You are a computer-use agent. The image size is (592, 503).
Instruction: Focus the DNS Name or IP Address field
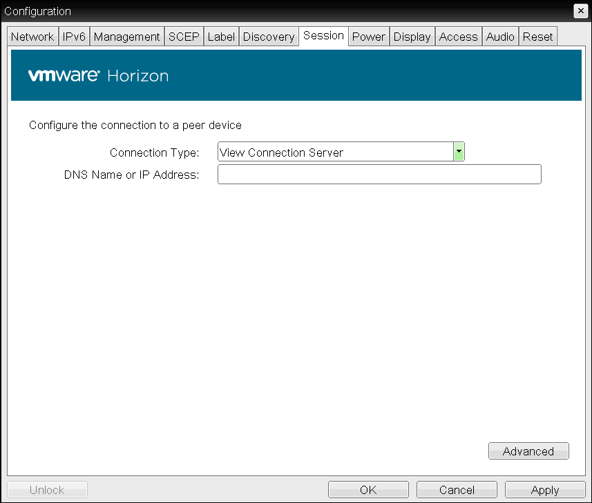[379, 174]
